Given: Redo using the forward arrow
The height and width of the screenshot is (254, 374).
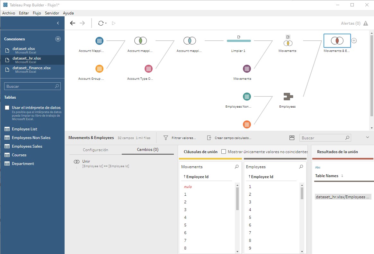Looking at the screenshot, I should pyautogui.click(x=82, y=23).
